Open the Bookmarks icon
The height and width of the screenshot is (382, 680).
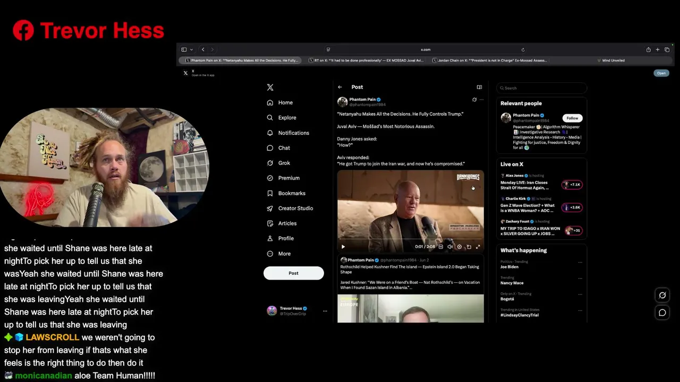tap(270, 193)
